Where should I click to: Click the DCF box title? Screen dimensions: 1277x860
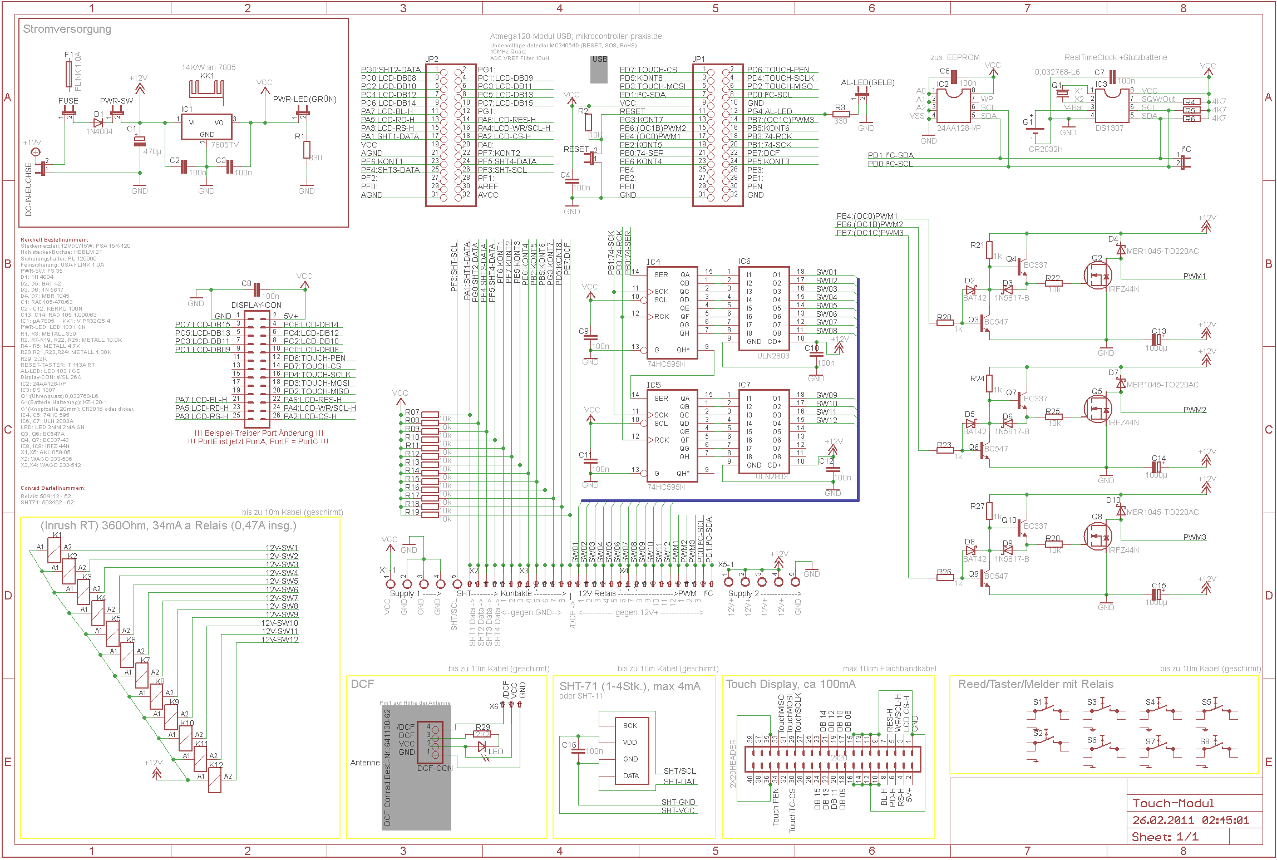point(362,684)
